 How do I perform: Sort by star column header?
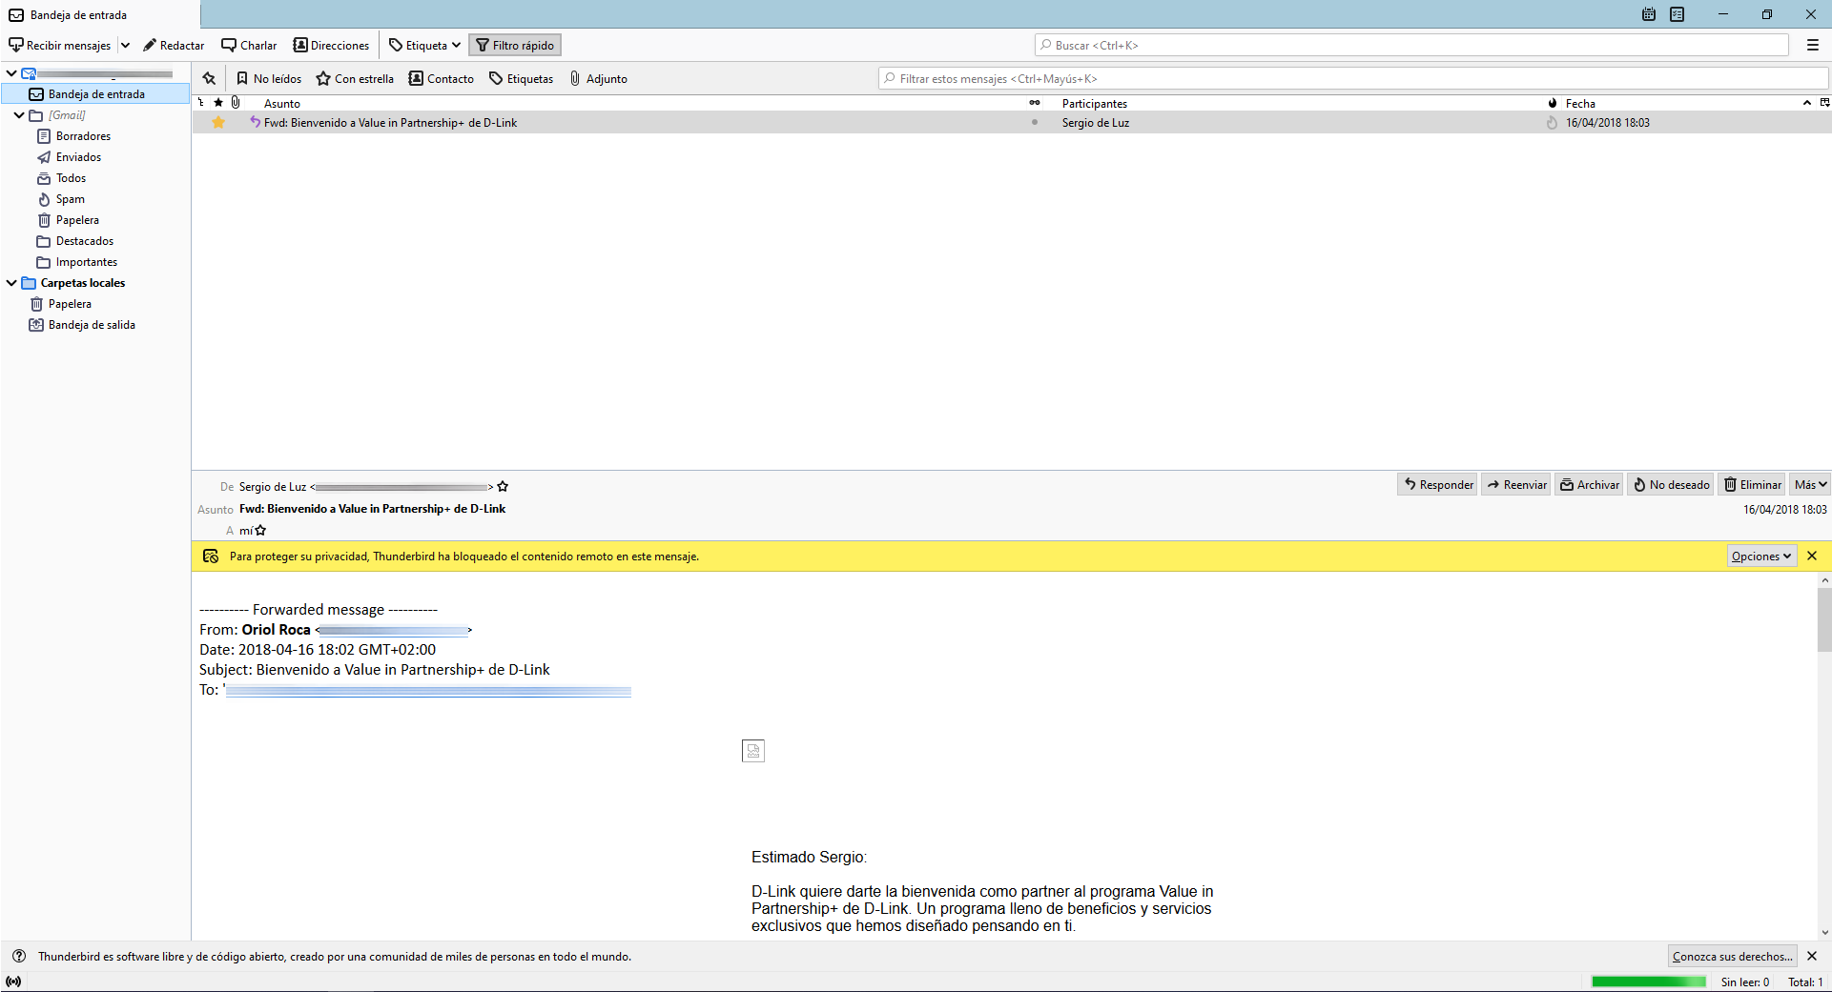[218, 102]
